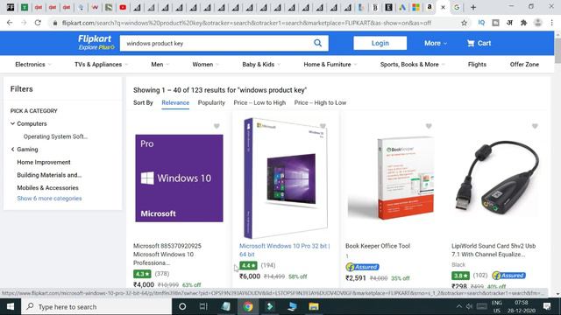
Task: Click Show 6 more categories
Action: click(49, 199)
